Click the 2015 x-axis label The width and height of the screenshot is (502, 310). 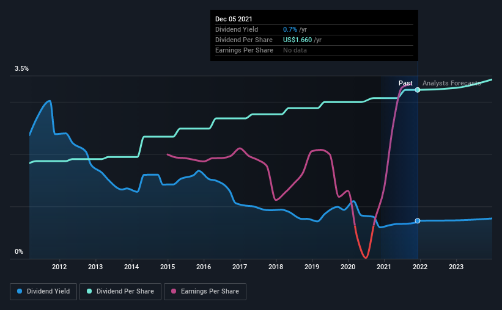(168, 267)
